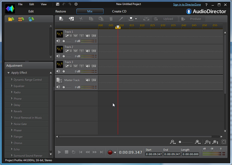Click the add track icon
232x165 pixels.
[71, 19]
